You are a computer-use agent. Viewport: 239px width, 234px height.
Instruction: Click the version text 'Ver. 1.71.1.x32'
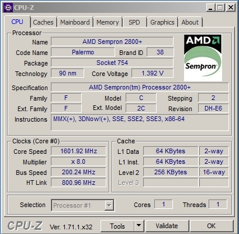[71, 227]
